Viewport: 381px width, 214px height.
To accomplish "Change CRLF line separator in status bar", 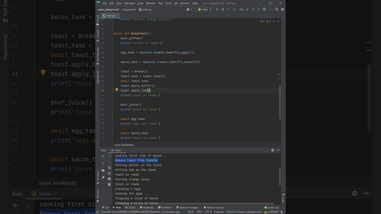I will coord(199,212).
